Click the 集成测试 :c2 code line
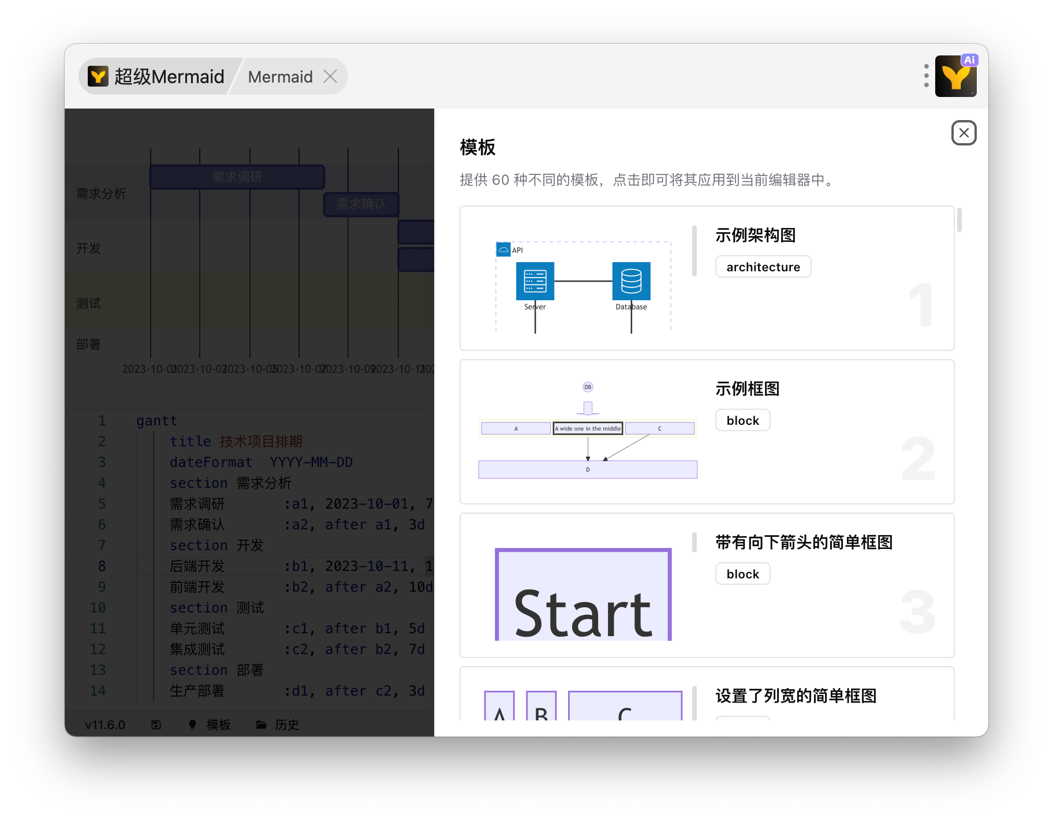This screenshot has height=822, width=1053. point(297,649)
